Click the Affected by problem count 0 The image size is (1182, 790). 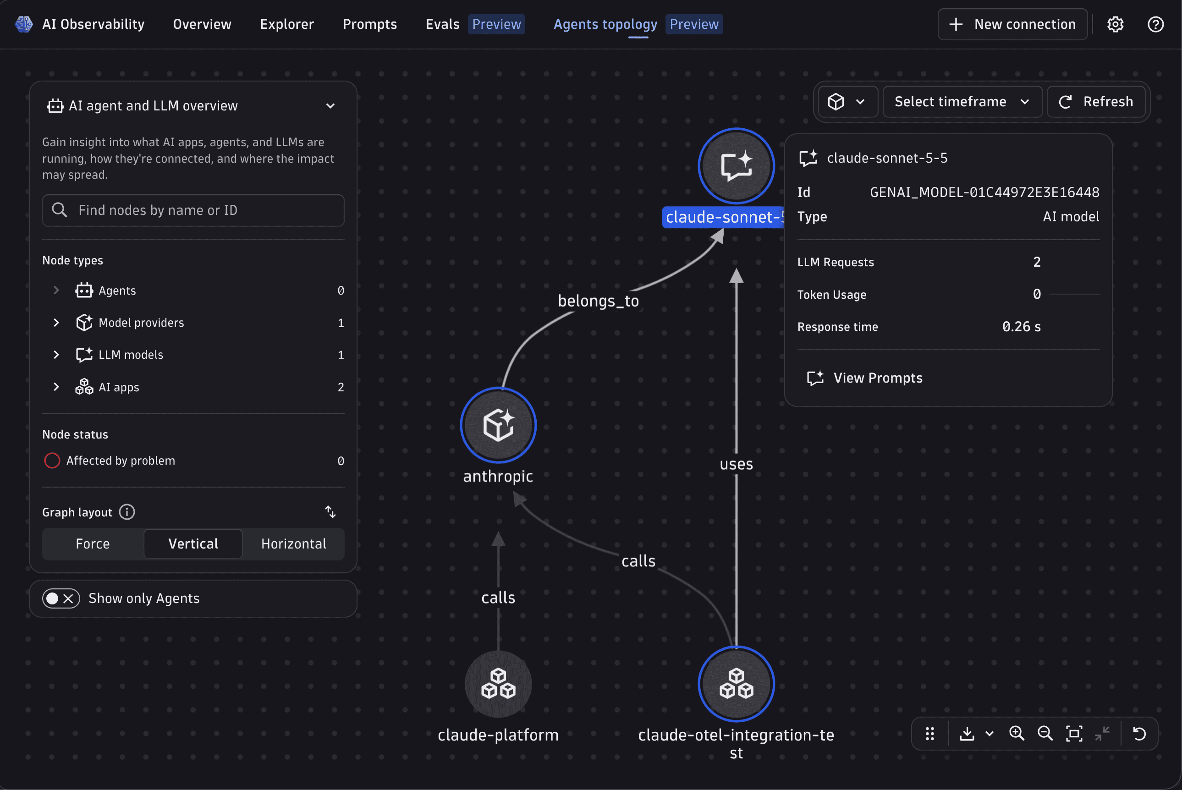341,461
